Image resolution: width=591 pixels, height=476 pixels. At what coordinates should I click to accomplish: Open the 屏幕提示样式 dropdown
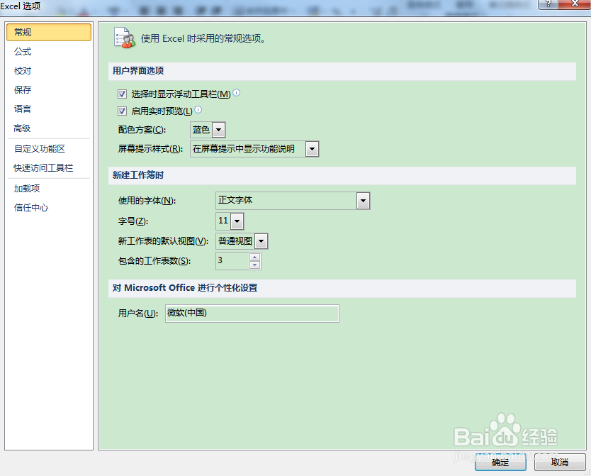(x=312, y=149)
